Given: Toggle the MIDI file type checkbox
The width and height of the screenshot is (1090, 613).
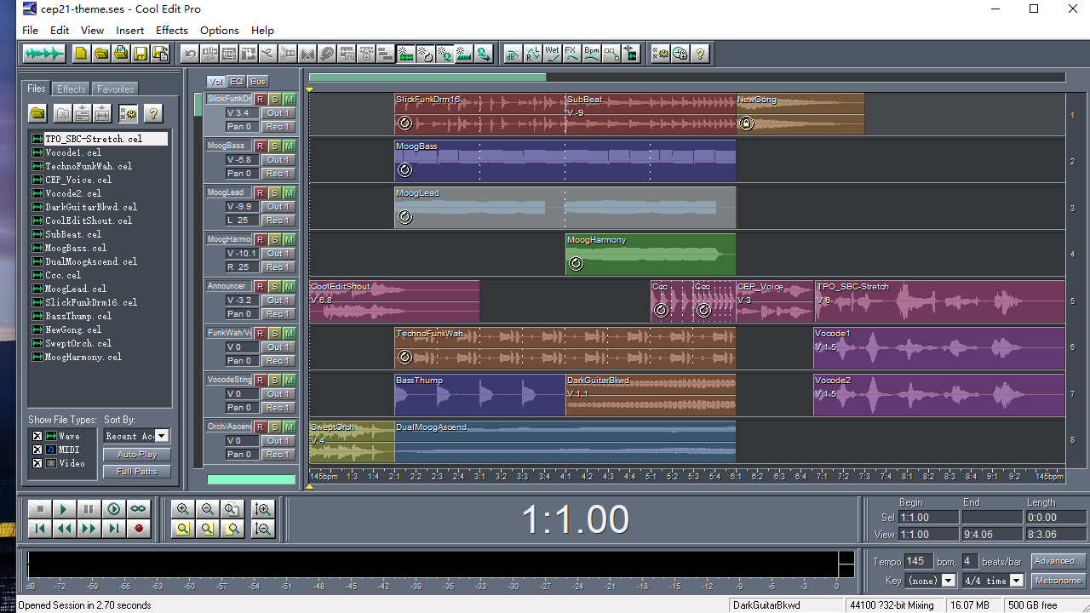Looking at the screenshot, I should [x=37, y=450].
